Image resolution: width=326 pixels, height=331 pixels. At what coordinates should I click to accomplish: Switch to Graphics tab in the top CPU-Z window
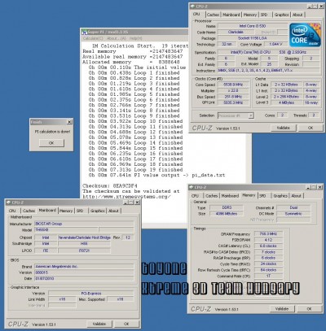tap(281, 15)
